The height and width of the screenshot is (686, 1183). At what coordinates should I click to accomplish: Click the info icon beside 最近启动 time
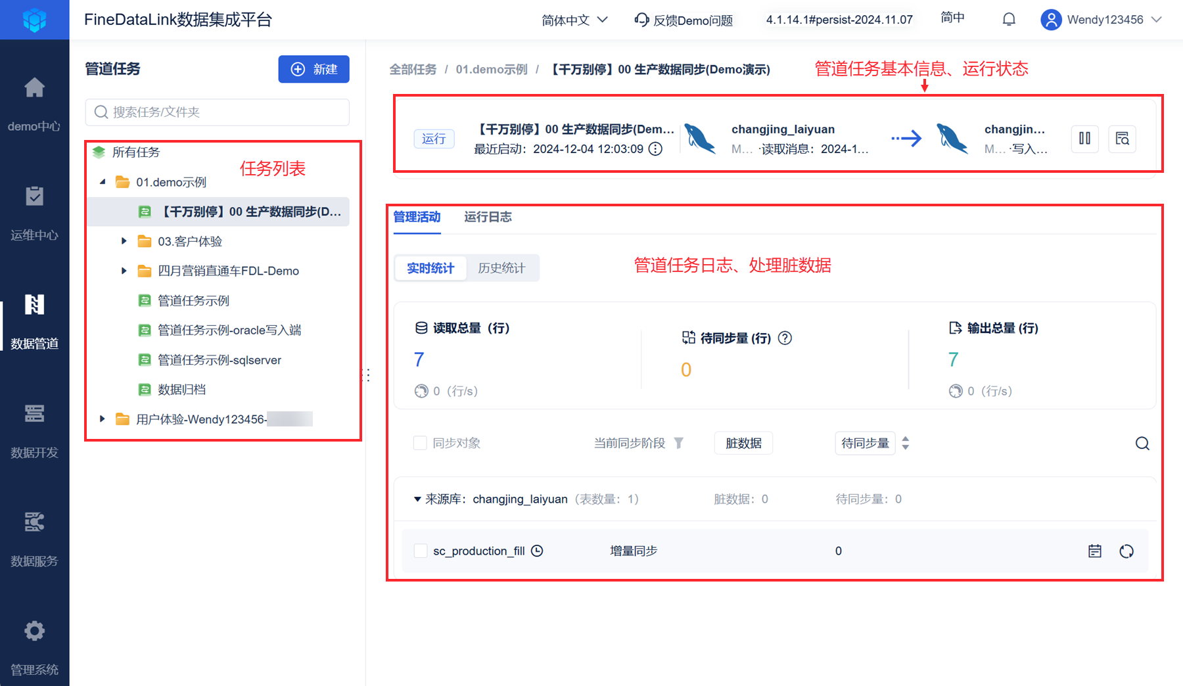[x=655, y=149]
